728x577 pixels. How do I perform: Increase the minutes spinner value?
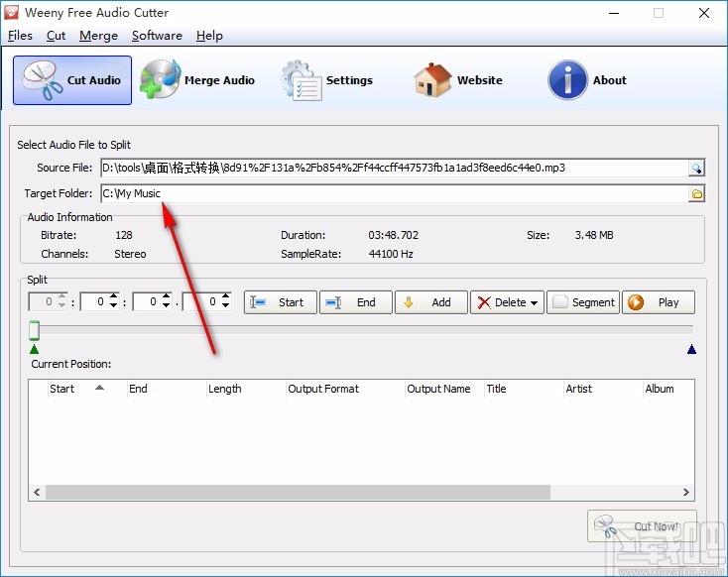(113, 296)
